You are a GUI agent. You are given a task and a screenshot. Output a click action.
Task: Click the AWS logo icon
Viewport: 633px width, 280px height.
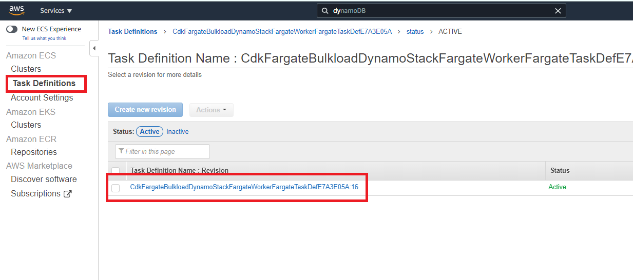pyautogui.click(x=16, y=10)
